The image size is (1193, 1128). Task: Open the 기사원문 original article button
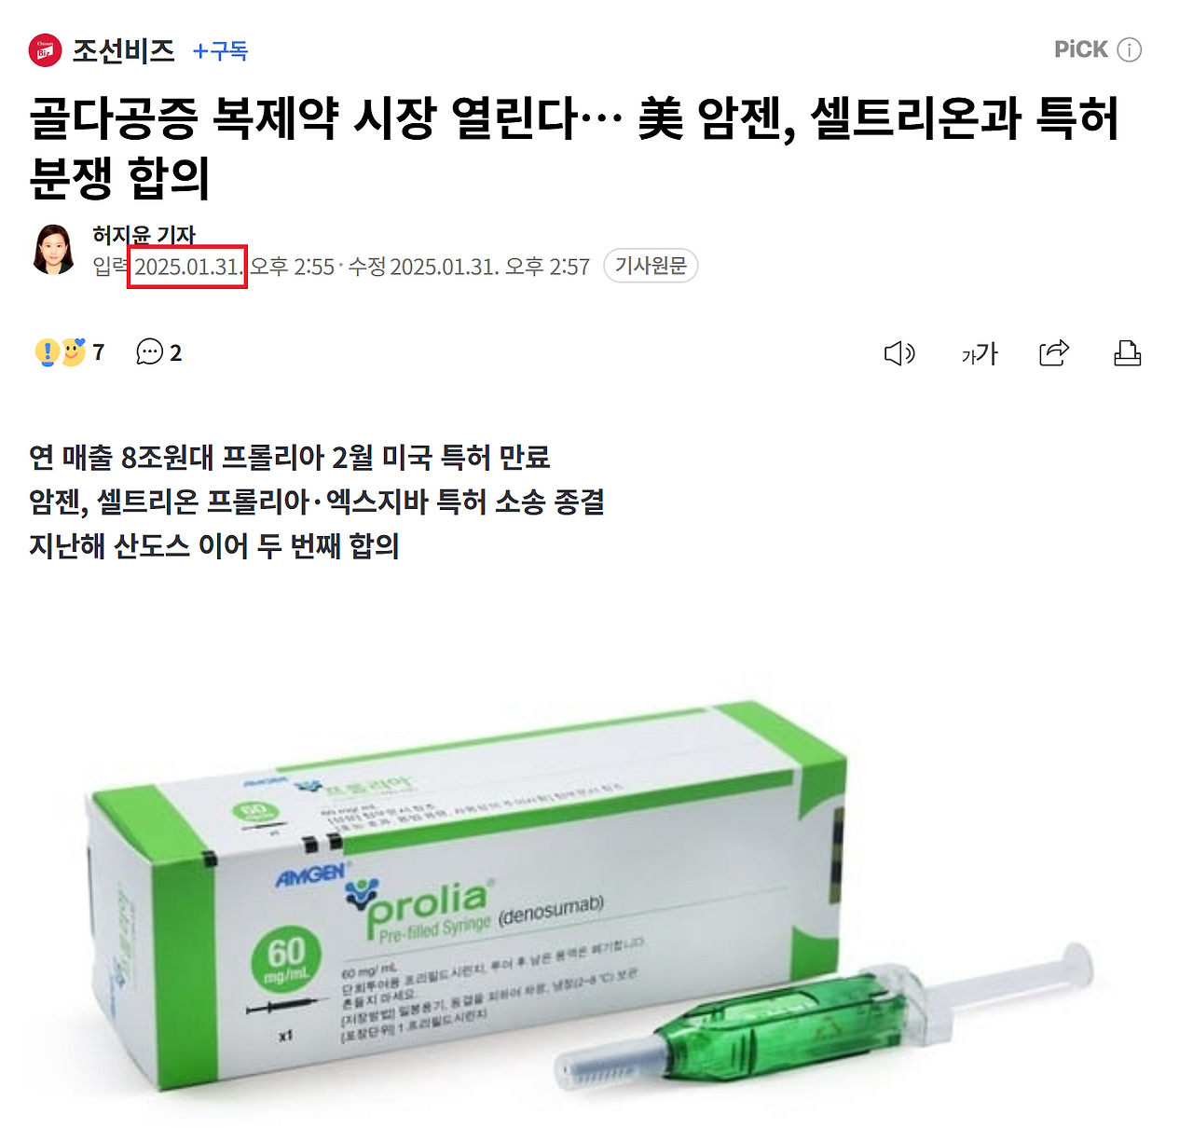point(651,266)
